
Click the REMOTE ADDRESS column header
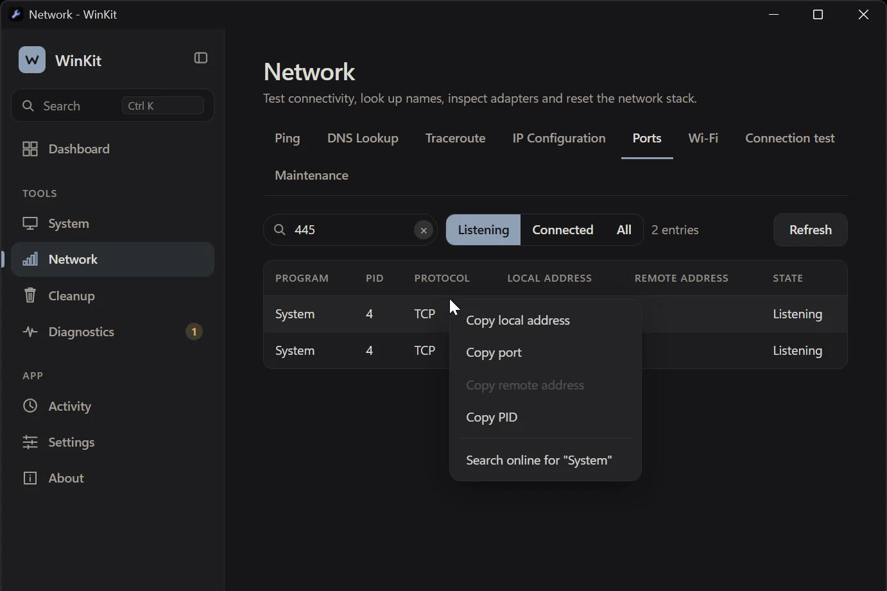(x=682, y=278)
